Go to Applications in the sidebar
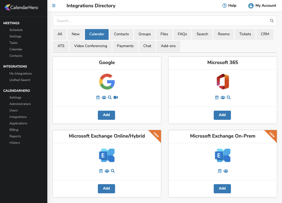This screenshot has width=282, height=203. coord(18,123)
